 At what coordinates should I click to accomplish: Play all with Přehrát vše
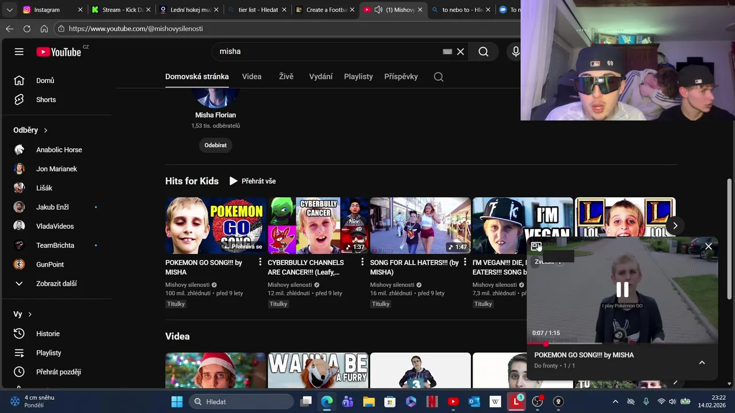point(253,181)
